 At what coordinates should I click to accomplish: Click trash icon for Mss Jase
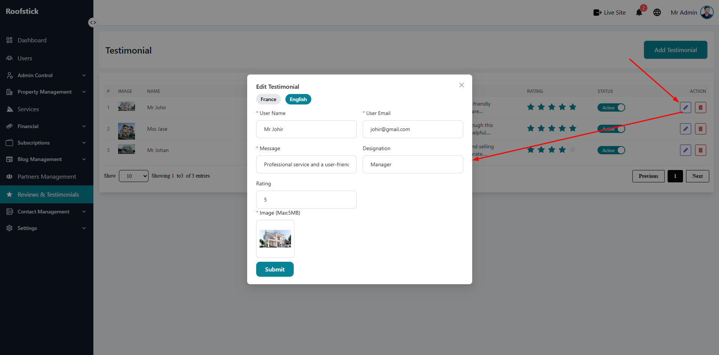click(x=701, y=129)
